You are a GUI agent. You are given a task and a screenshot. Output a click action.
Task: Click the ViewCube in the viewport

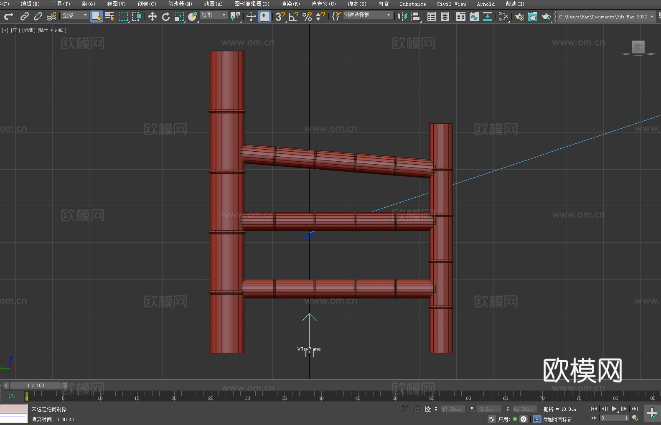(638, 48)
